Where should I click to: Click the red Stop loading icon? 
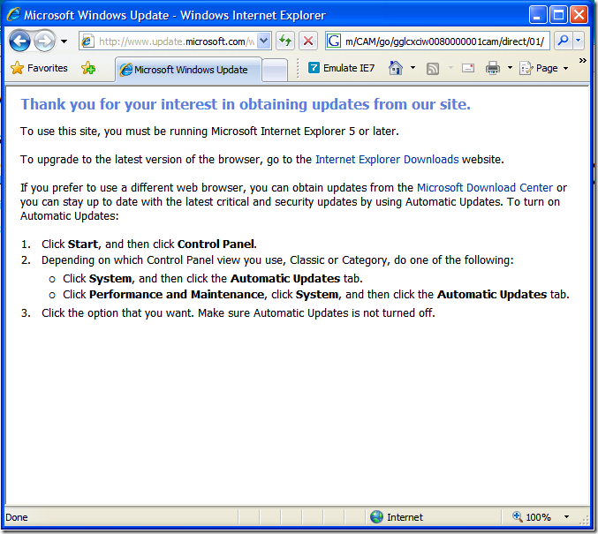(x=308, y=41)
